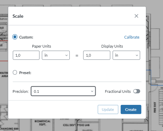
Task: Close the Scale dialog with the X
Action: click(137, 16)
